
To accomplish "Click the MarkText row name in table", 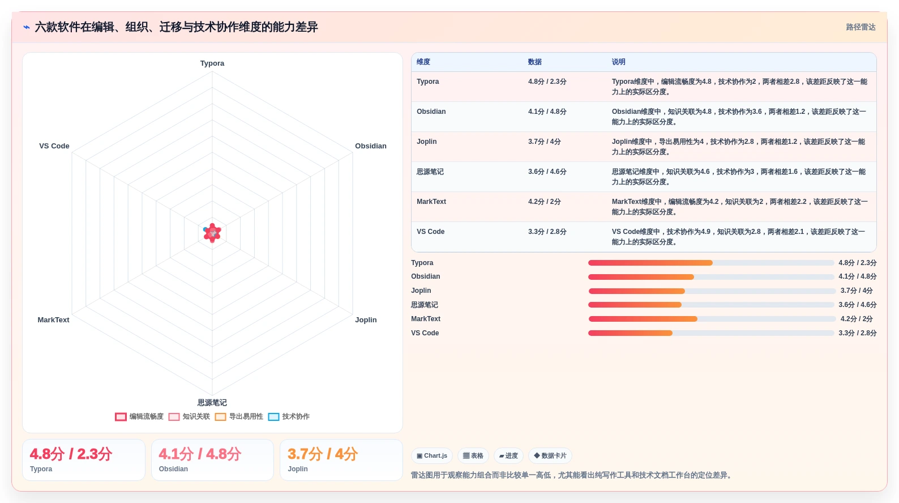I will coord(431,202).
